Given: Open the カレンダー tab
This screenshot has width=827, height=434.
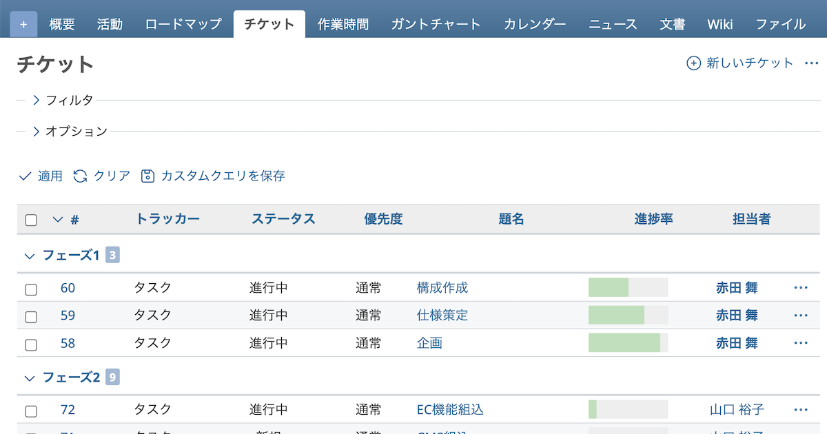Looking at the screenshot, I should (535, 24).
